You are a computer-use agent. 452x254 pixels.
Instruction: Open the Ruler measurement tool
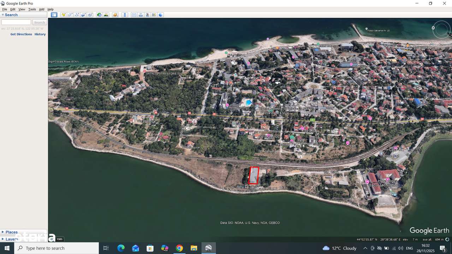tap(125, 14)
